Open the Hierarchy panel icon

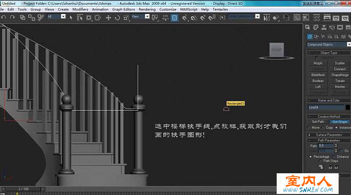324,27
